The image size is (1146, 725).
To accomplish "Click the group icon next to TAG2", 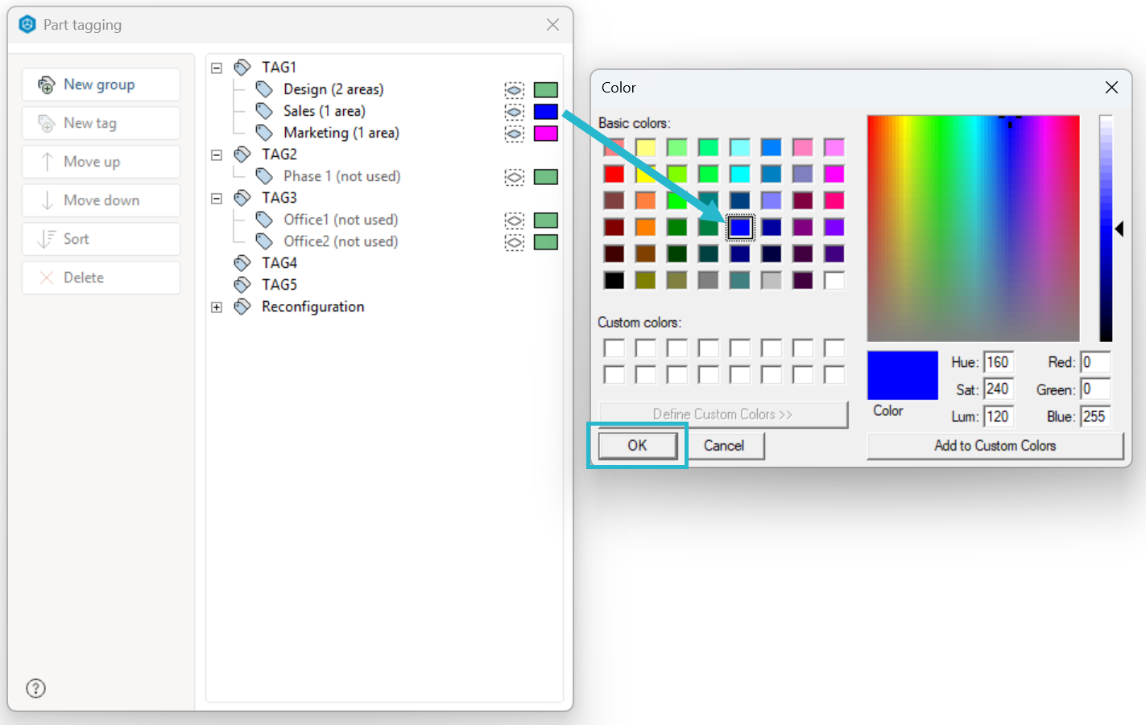I will [242, 154].
